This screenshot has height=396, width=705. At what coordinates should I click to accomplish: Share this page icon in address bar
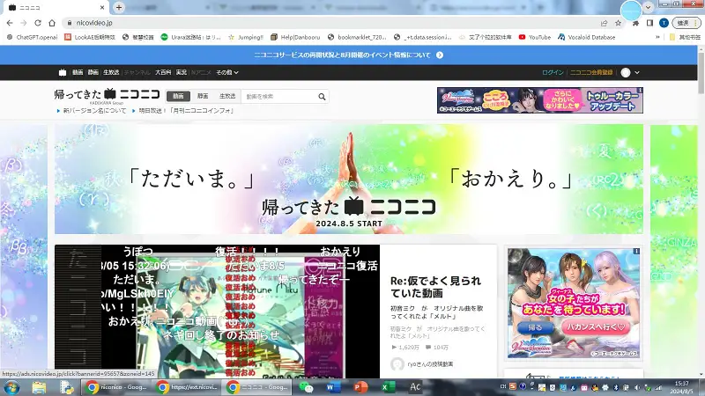[604, 23]
